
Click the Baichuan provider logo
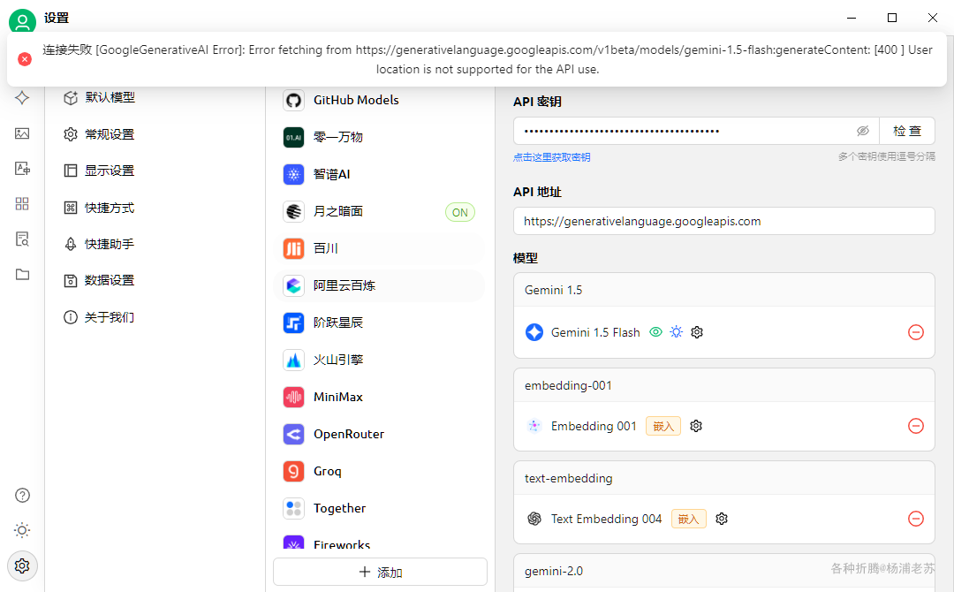click(294, 249)
